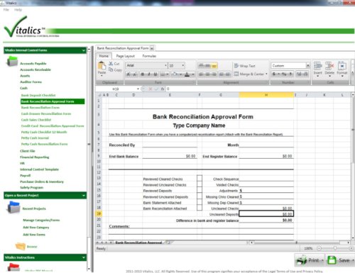Open the Arial font name dropdown
Viewport: 355px width, 273px height.
point(165,65)
